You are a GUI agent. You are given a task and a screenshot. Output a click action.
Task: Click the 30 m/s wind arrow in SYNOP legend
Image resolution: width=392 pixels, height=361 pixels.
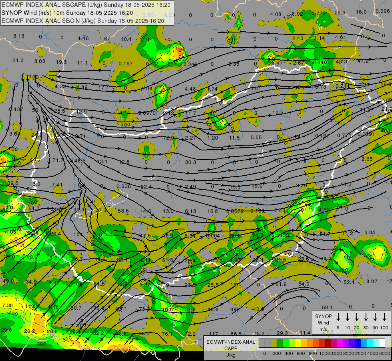tap(366, 317)
